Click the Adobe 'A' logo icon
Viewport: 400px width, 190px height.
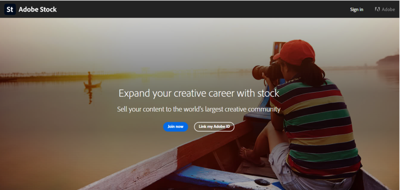(377, 9)
